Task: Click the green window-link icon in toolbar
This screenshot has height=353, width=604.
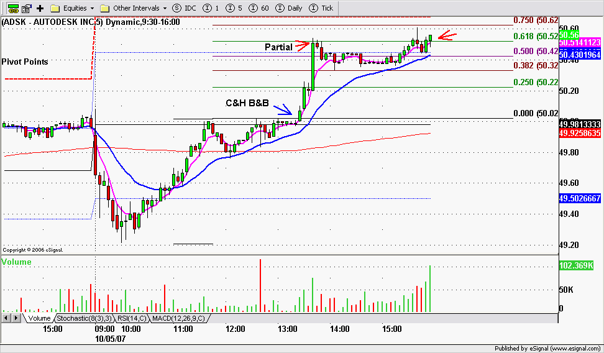Action: tap(13, 8)
